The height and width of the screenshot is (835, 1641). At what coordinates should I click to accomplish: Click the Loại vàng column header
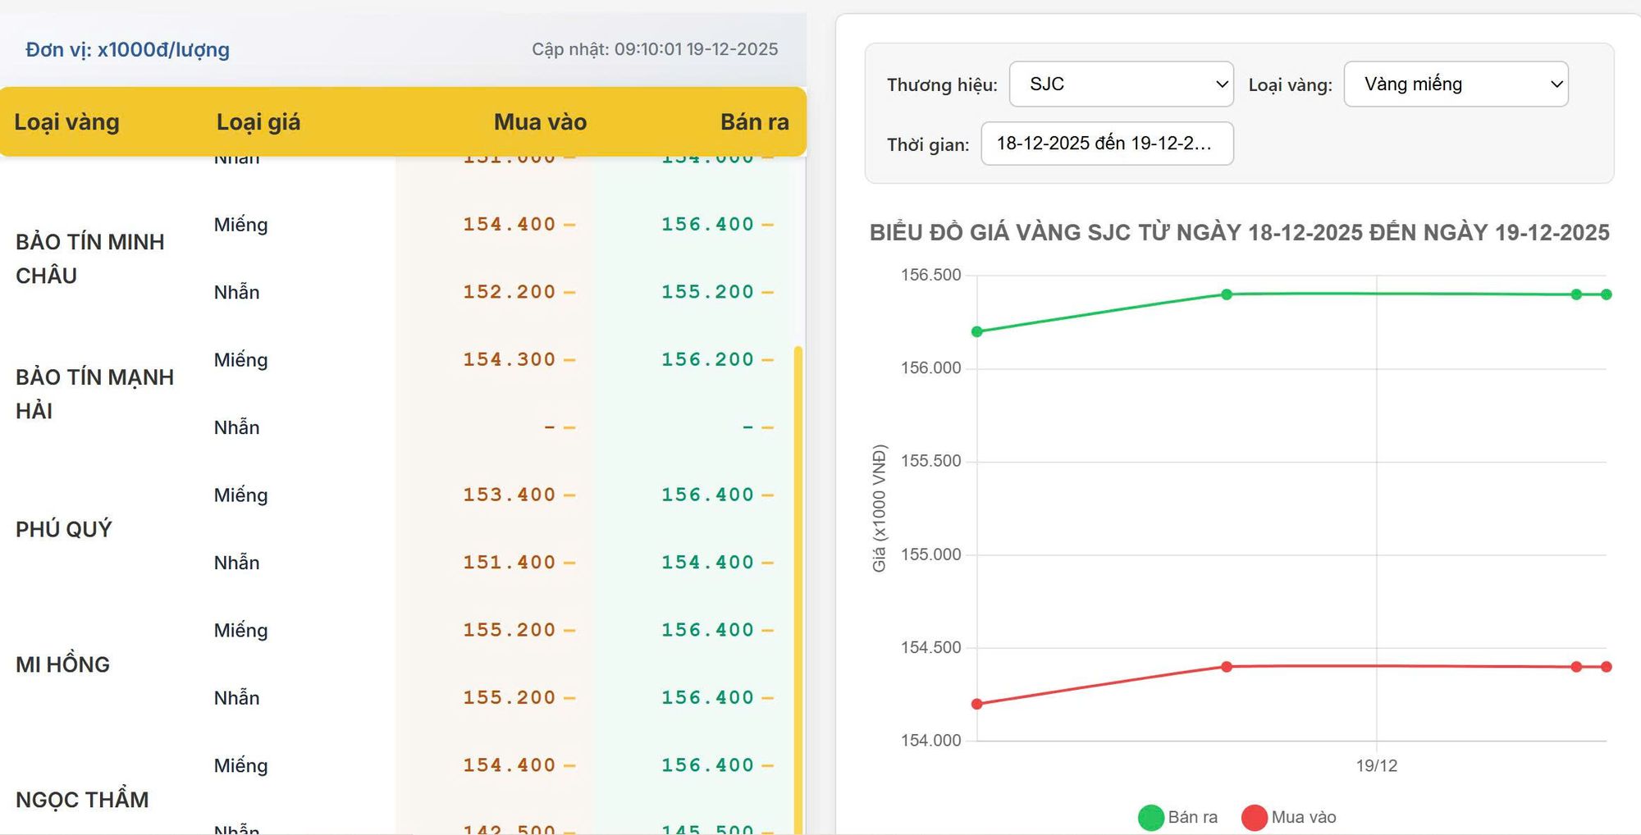66,122
